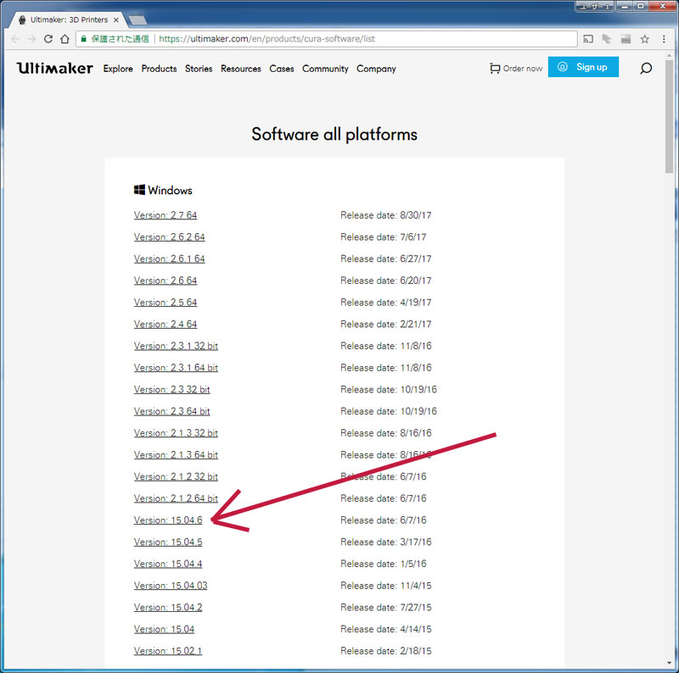Open the site search magnifier icon
This screenshot has width=679, height=673.
[x=646, y=69]
